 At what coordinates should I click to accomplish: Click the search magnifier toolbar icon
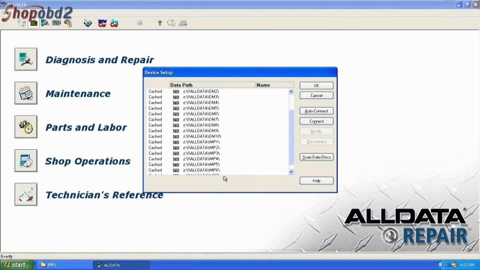(x=171, y=23)
